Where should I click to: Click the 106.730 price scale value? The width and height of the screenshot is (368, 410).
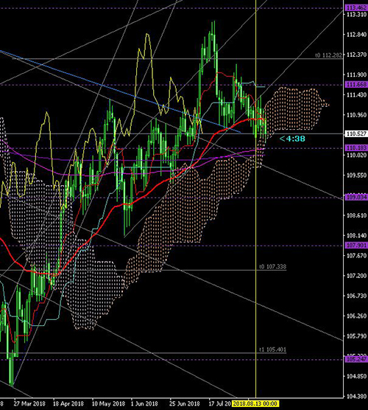357,296
